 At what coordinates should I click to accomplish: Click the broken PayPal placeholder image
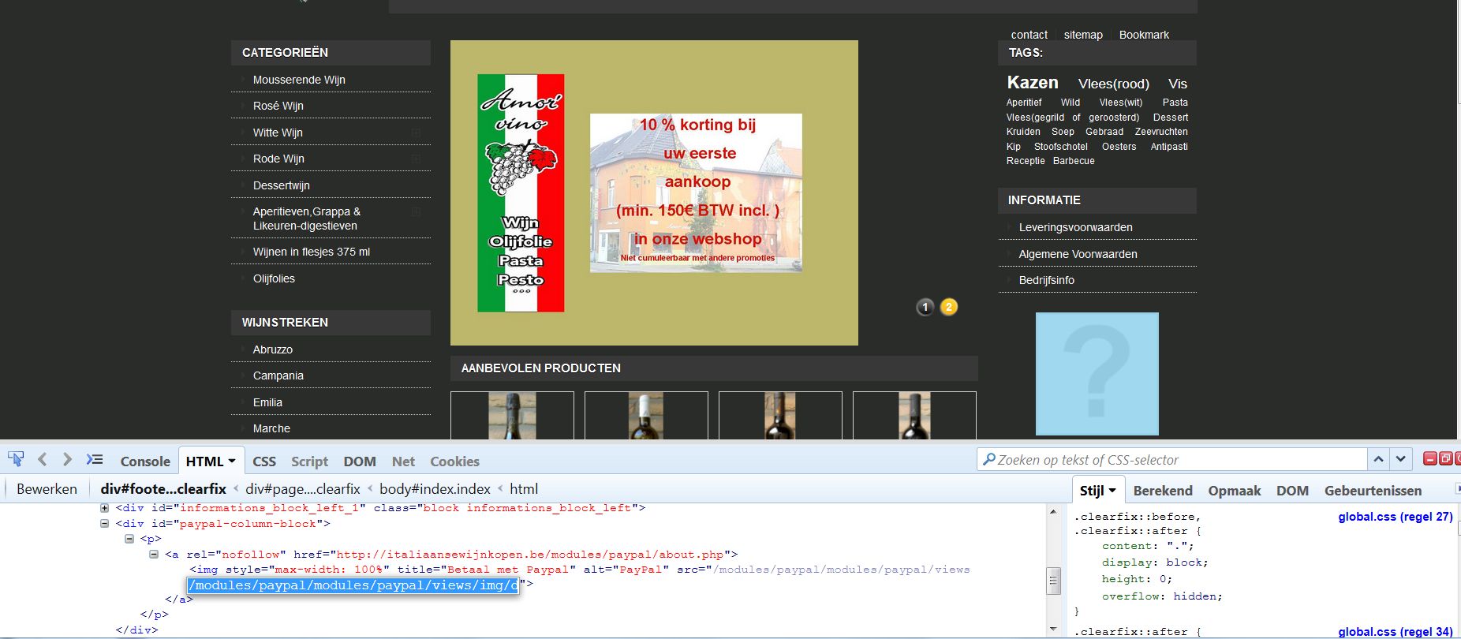pos(1097,374)
